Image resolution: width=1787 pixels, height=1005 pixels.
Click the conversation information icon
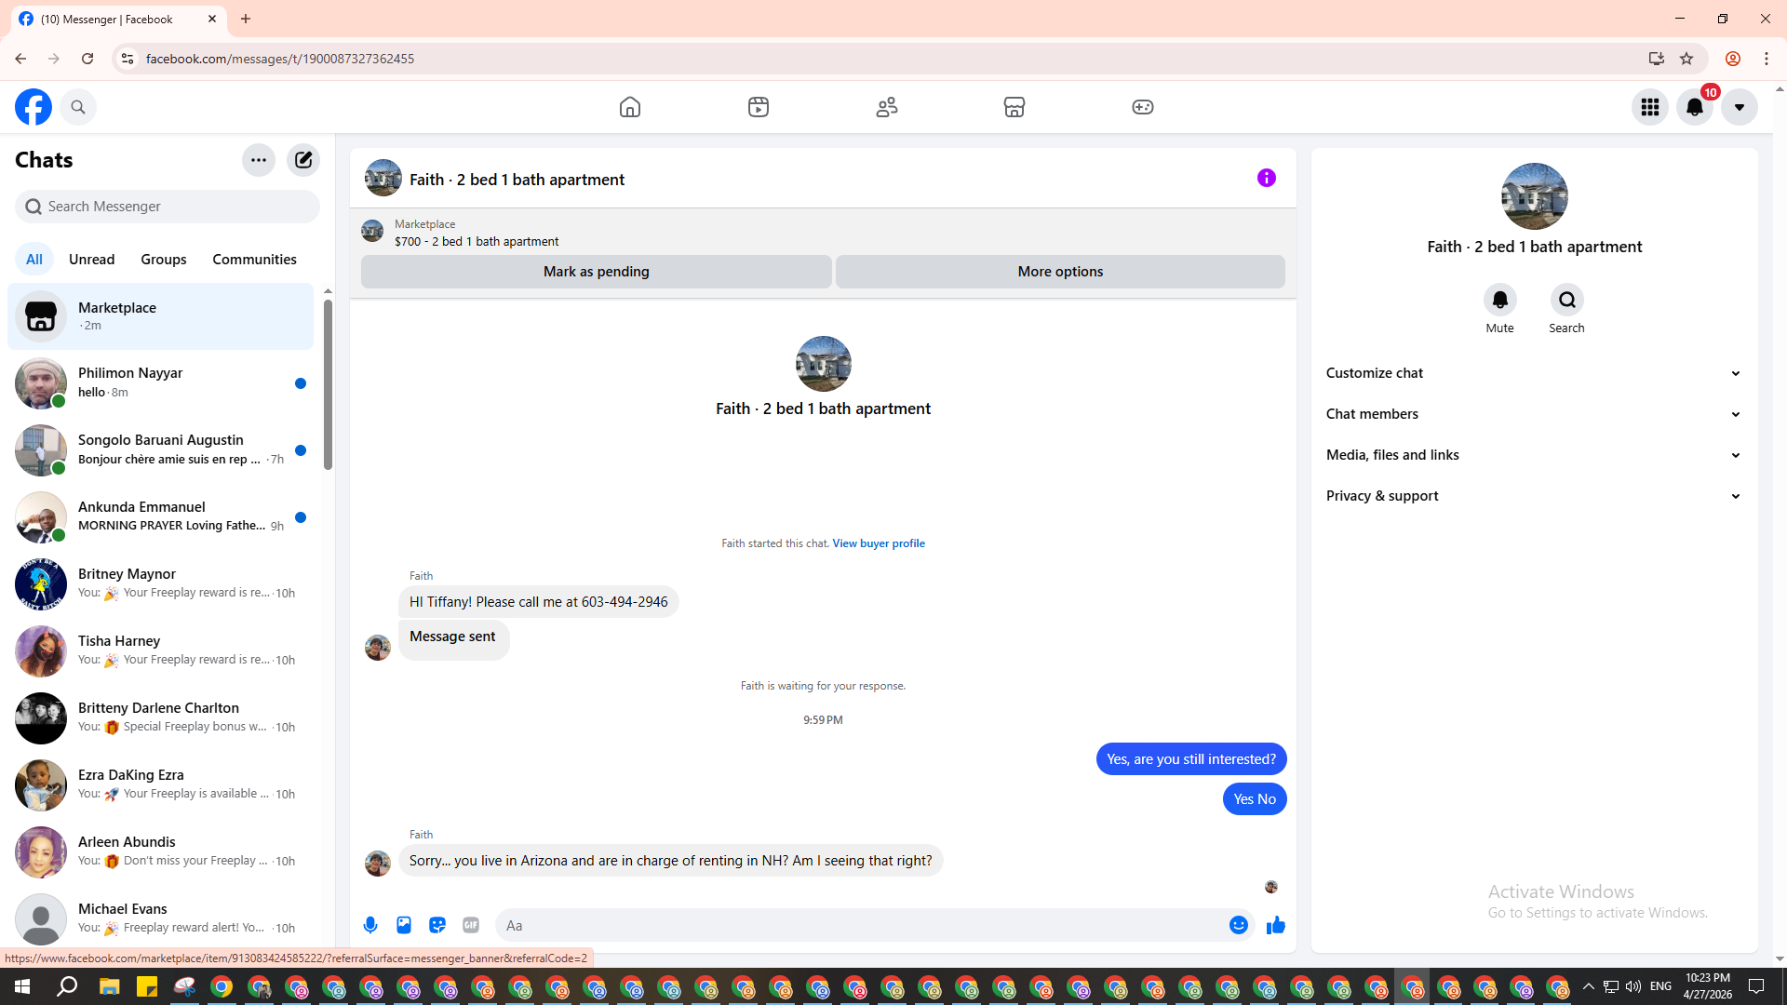point(1267,178)
